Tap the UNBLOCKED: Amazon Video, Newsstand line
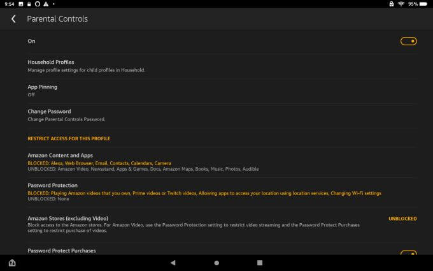The height and width of the screenshot is (271, 433). [143, 169]
